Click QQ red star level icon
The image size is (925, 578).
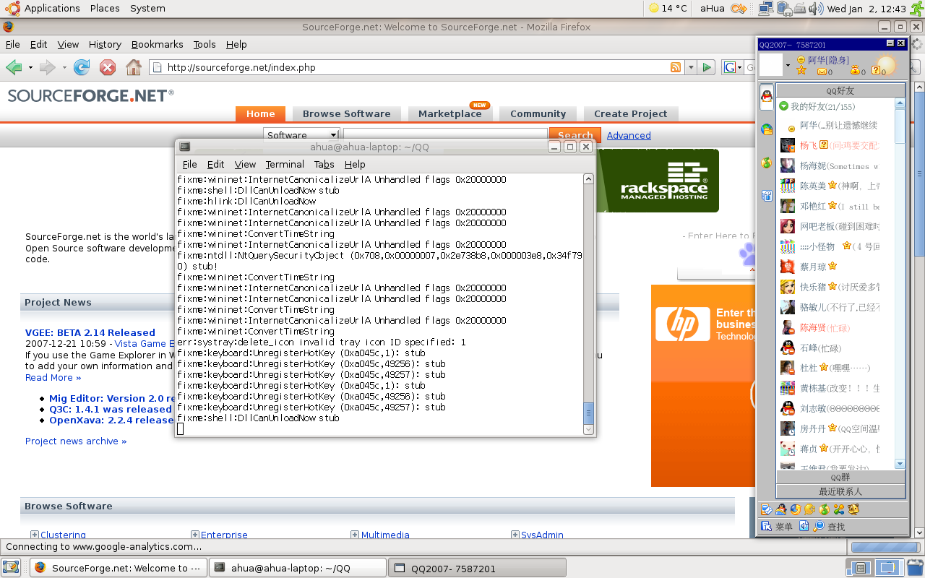801,71
